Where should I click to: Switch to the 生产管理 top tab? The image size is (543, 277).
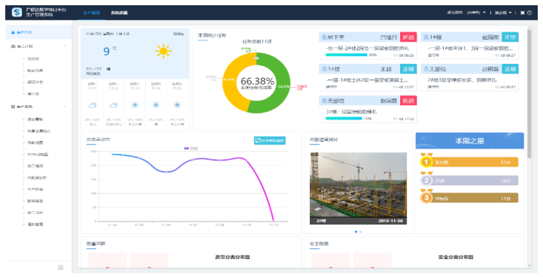tap(92, 13)
